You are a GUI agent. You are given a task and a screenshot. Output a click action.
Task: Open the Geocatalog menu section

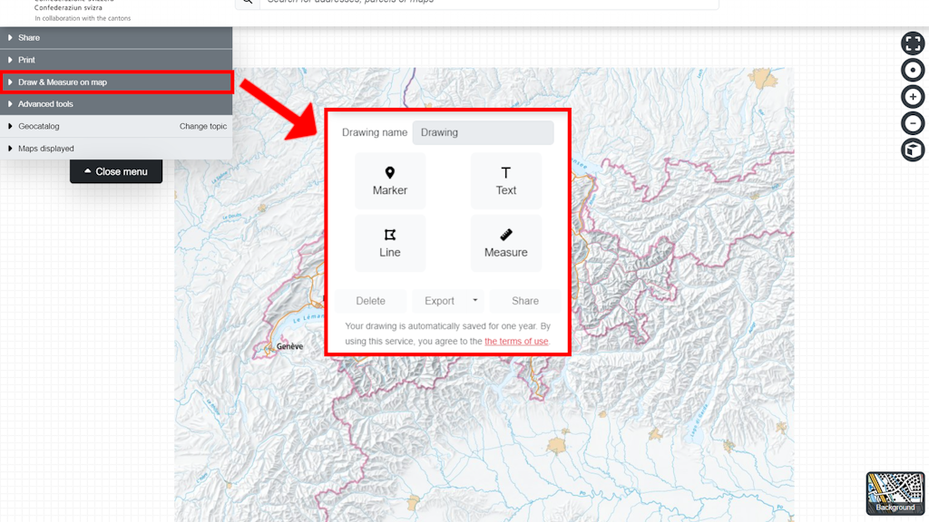click(39, 126)
